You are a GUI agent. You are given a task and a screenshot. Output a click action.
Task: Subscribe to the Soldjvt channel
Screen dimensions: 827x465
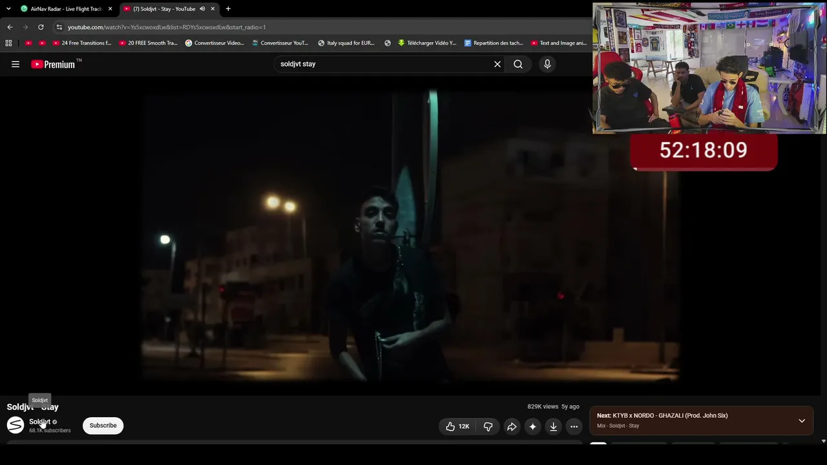[103, 426]
